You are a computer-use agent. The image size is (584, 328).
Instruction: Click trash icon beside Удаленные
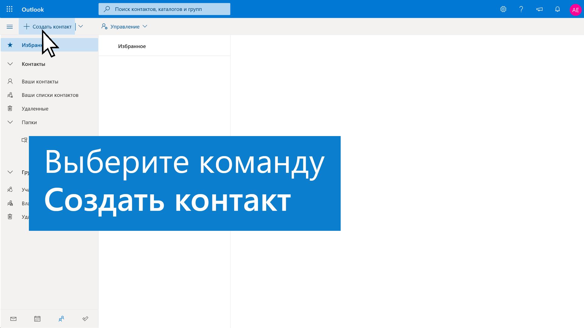click(x=10, y=108)
